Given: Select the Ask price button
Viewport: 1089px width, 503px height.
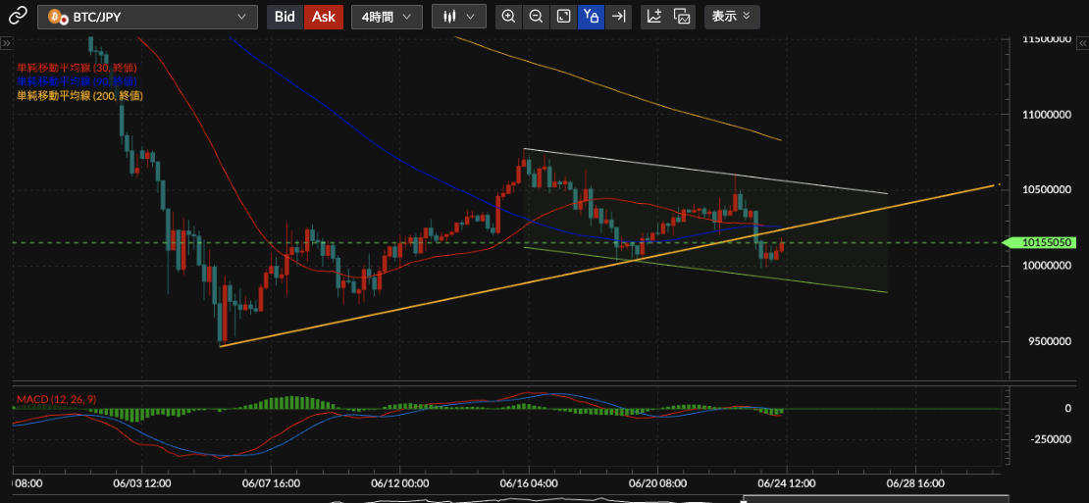Looking at the screenshot, I should pyautogui.click(x=323, y=17).
